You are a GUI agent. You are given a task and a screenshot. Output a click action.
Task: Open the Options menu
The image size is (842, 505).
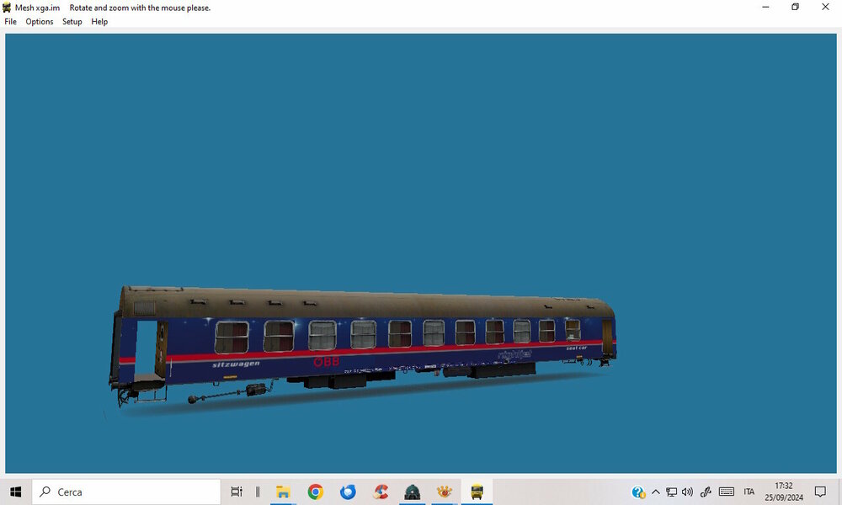(40, 22)
